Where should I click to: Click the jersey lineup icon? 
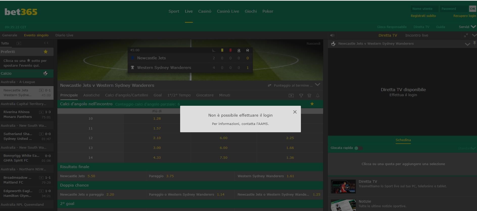pyautogui.click(x=309, y=95)
